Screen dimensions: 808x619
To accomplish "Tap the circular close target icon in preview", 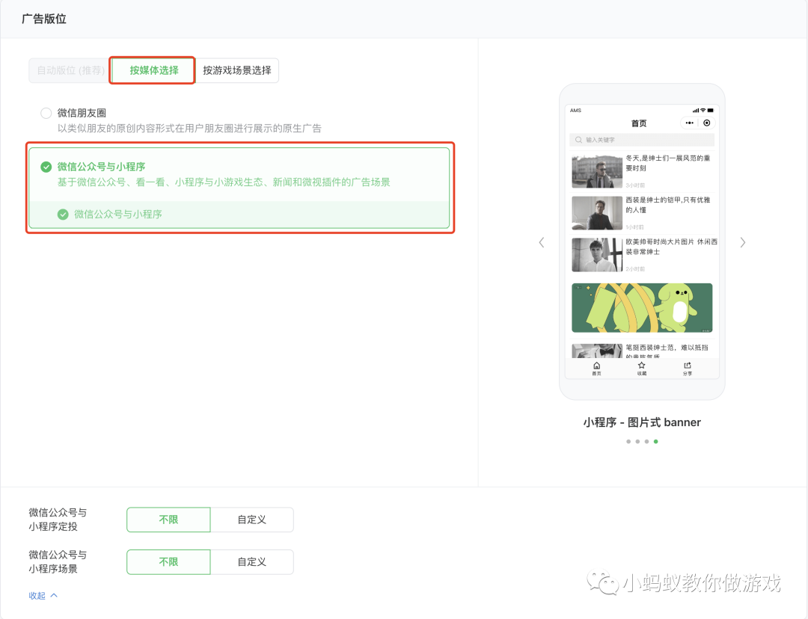I will coord(707,123).
